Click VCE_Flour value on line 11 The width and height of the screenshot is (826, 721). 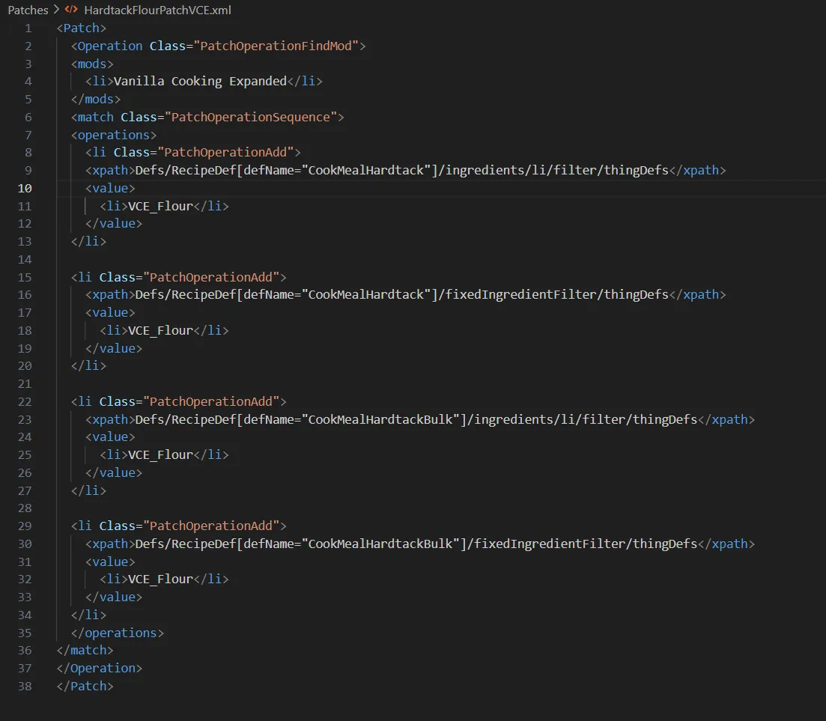point(161,206)
